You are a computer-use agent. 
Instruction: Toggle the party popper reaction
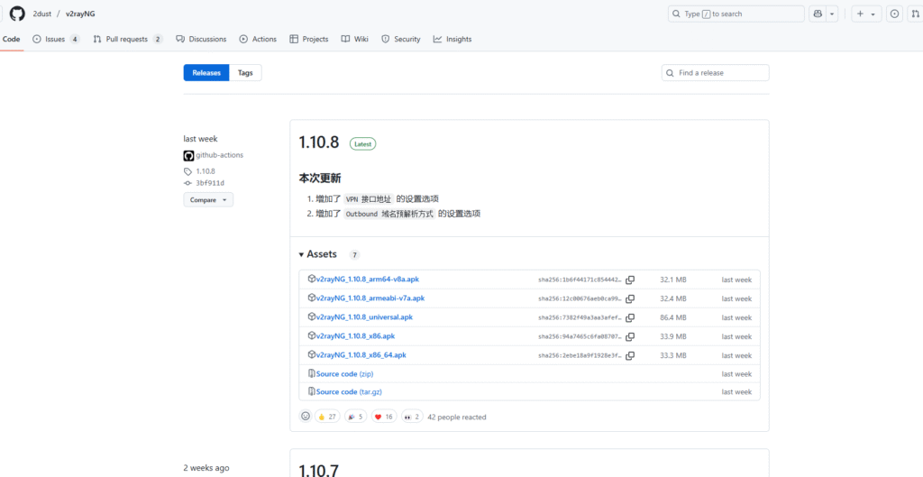click(356, 417)
